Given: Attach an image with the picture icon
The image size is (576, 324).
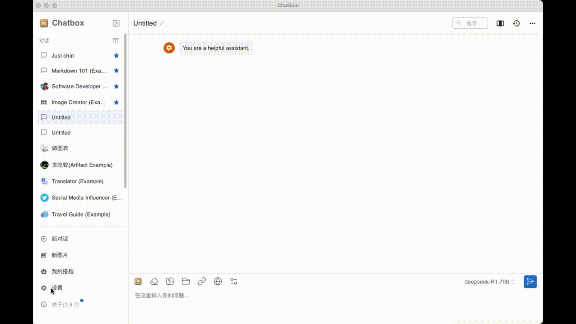Looking at the screenshot, I should coord(170,281).
